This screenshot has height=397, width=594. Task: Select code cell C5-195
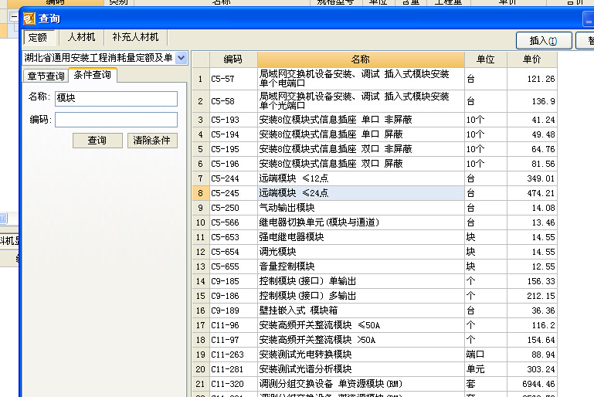233,149
